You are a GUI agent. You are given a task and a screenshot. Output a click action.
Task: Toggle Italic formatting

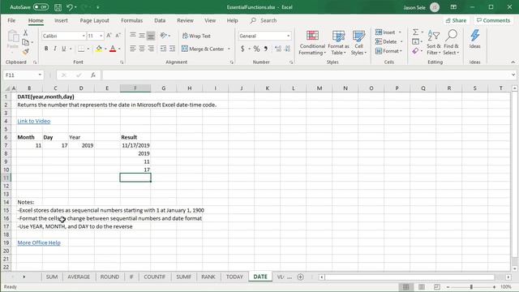55,49
